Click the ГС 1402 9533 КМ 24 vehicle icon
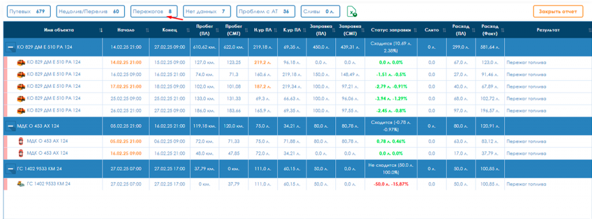592x219 pixels. pos(21,184)
